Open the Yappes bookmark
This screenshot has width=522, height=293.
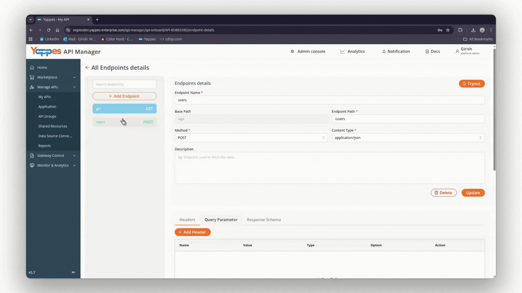tap(147, 39)
